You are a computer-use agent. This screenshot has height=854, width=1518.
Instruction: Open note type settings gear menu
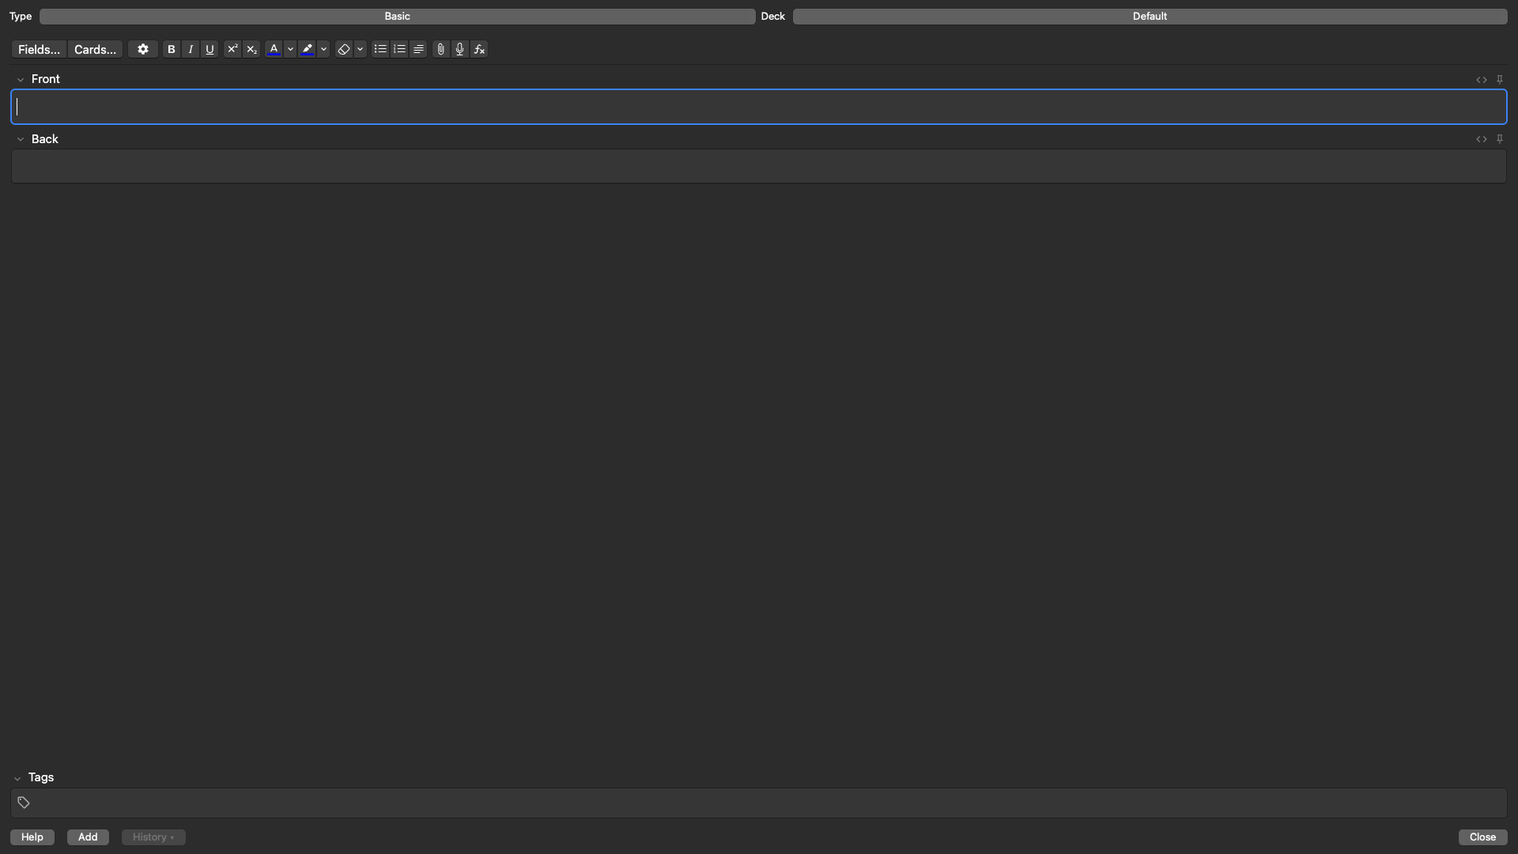[143, 49]
